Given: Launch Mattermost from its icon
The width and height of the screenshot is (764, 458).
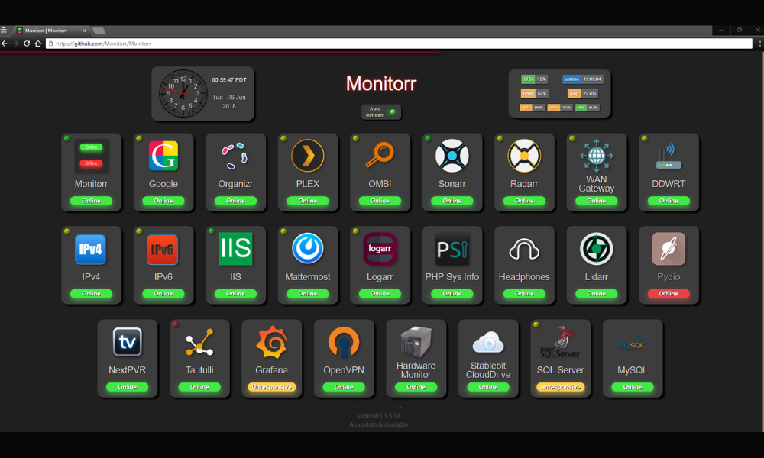Looking at the screenshot, I should click(x=307, y=248).
